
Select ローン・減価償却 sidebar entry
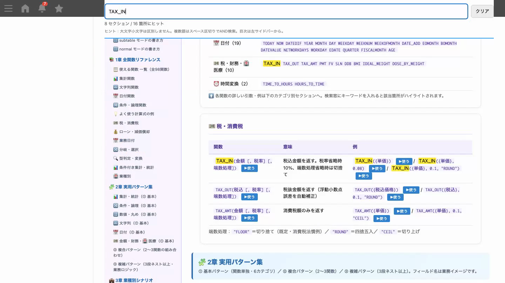click(132, 132)
